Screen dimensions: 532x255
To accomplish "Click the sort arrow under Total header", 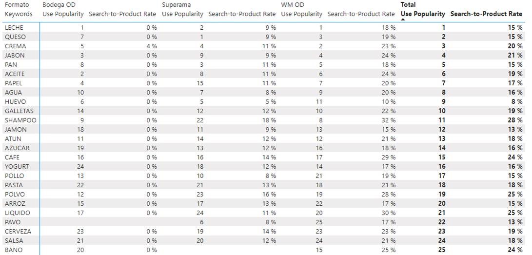I will tap(403, 20).
